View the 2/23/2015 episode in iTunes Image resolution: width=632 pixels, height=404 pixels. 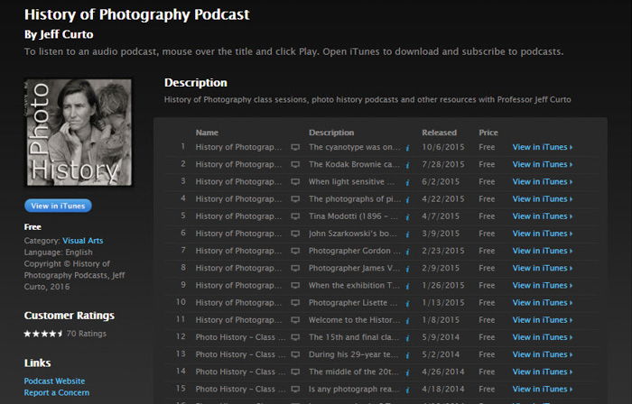point(543,251)
